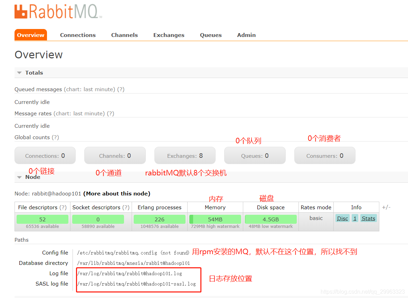Screen dimensions: 408x298
Task: Click the Exchanges: 8 count button
Action: pos(185,155)
